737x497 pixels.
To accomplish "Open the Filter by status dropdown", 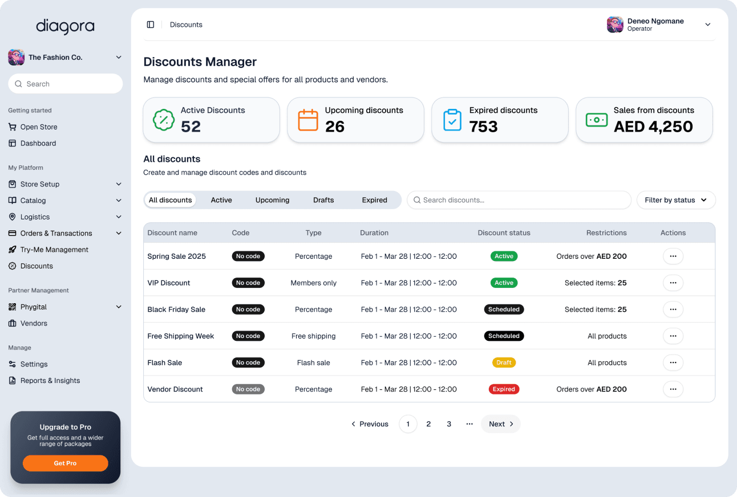I will tap(676, 200).
